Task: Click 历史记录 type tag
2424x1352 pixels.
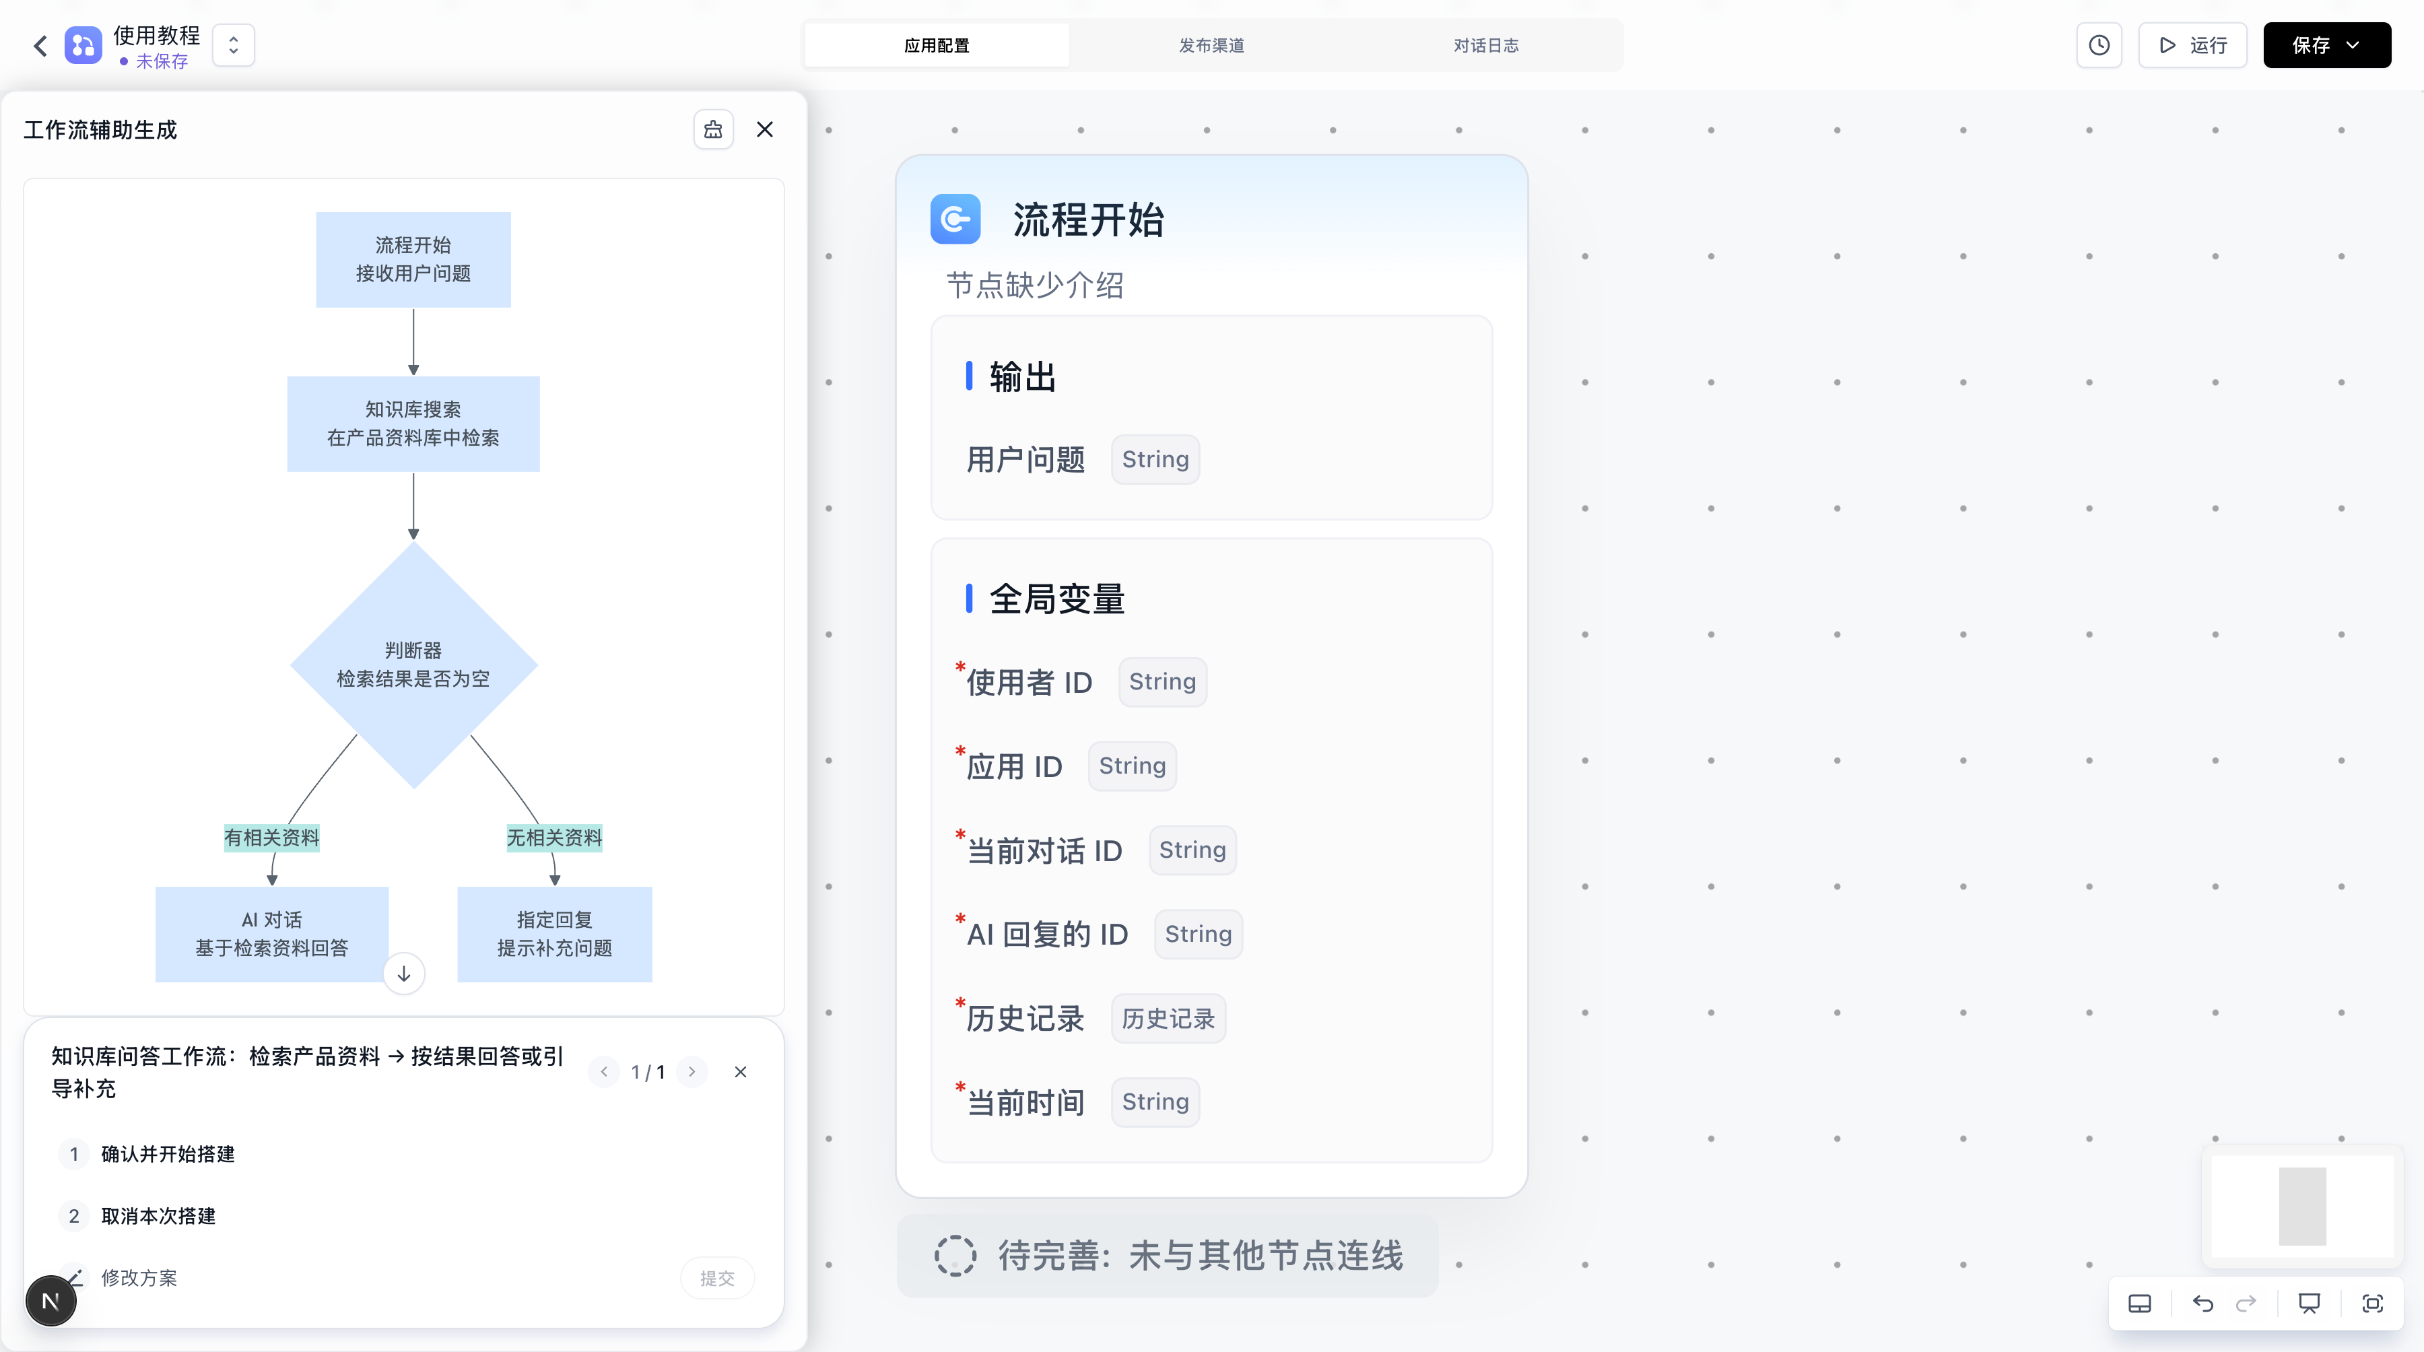Action: 1168,1018
